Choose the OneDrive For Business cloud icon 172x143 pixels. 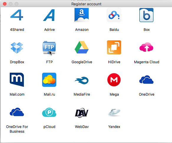click(17, 112)
